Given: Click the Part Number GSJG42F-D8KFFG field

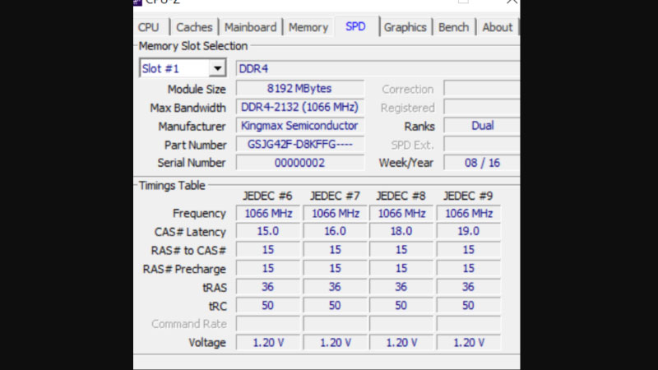Looking at the screenshot, I should click(x=300, y=145).
